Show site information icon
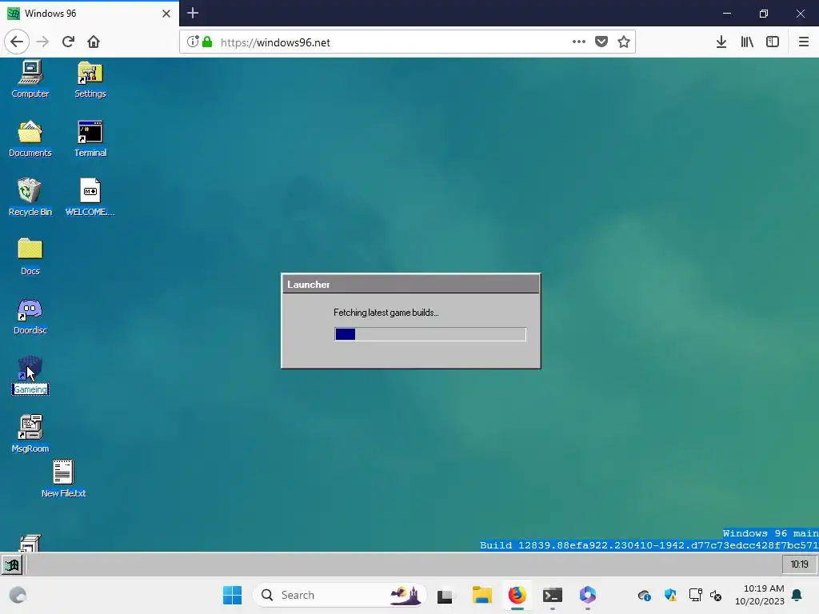The image size is (819, 614). coord(193,42)
